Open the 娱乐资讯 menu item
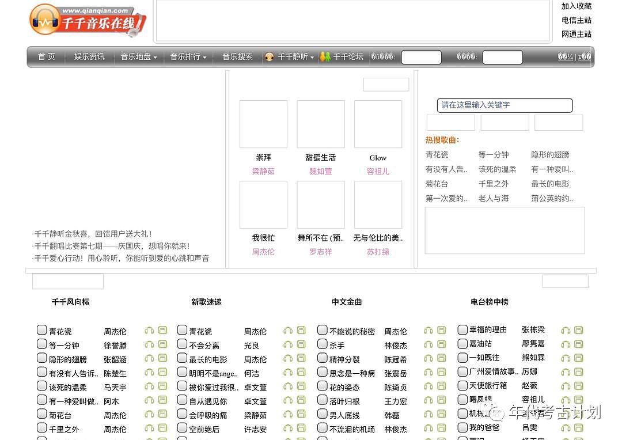This screenshot has height=440, width=622. click(x=89, y=57)
